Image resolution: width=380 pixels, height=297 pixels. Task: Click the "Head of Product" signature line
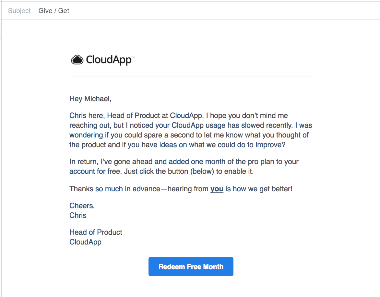click(95, 232)
